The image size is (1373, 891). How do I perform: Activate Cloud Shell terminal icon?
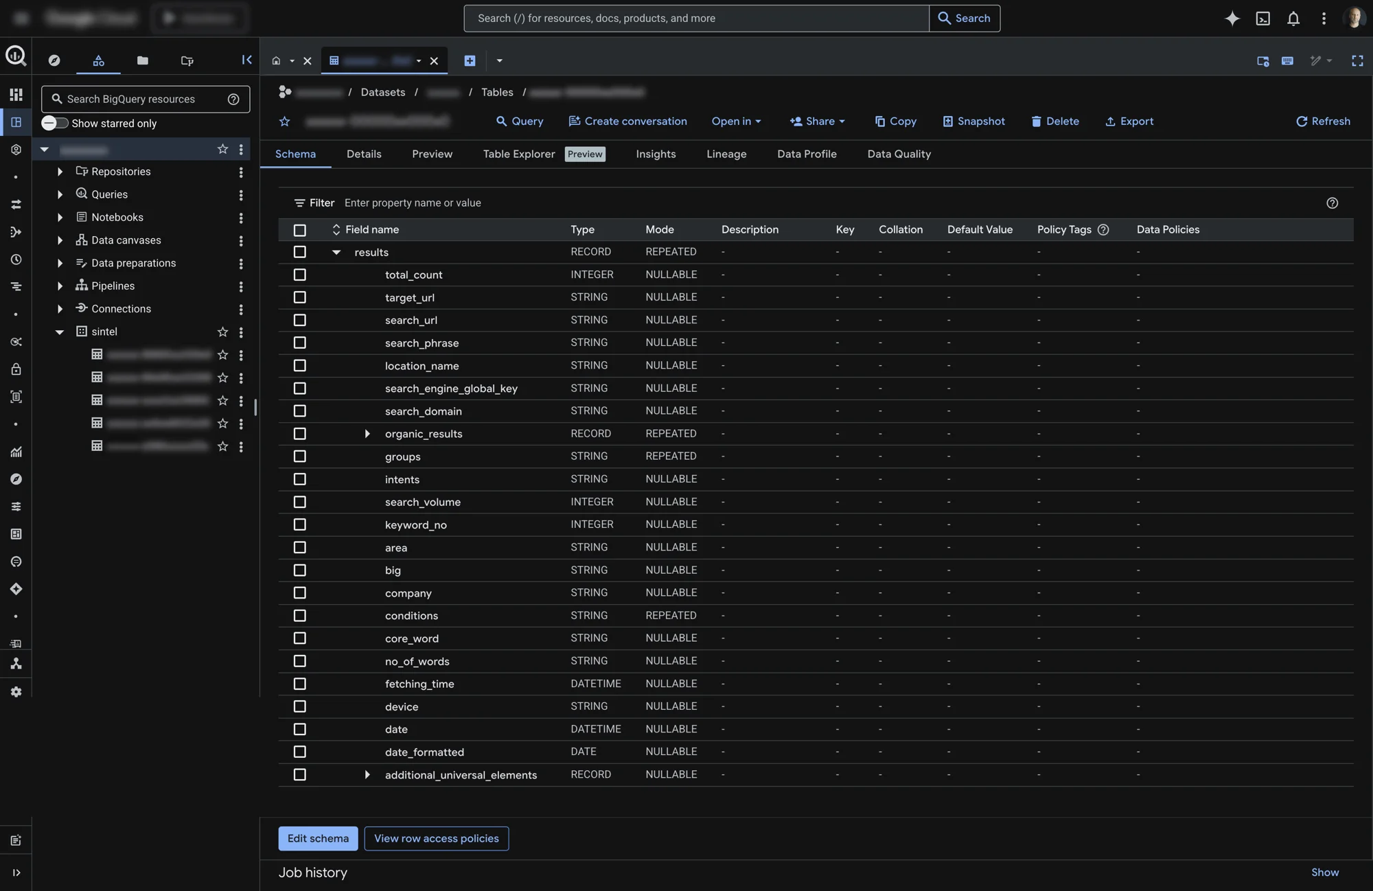[1263, 19]
